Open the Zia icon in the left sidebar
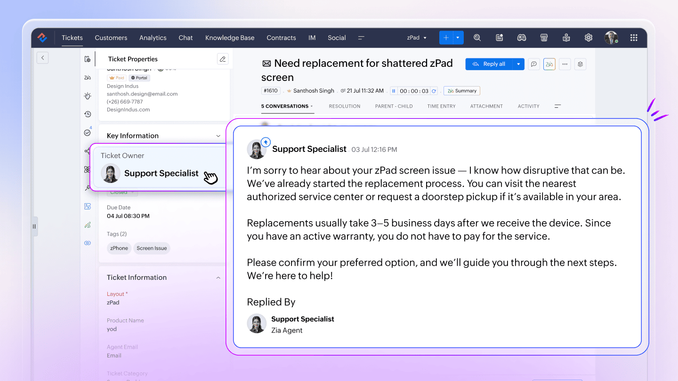 [88, 78]
